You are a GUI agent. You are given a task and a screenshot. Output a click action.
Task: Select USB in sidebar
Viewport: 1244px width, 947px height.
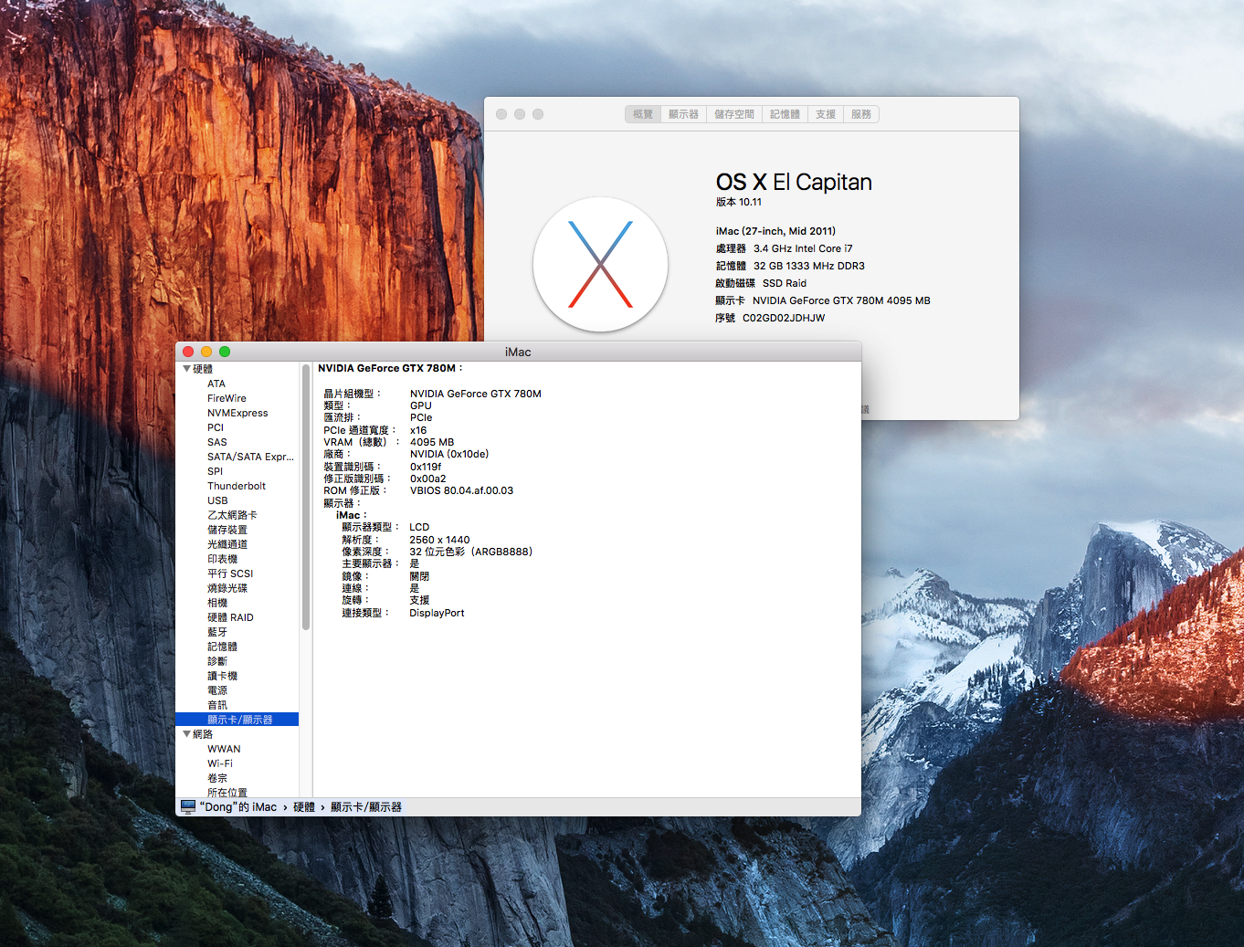coord(217,500)
